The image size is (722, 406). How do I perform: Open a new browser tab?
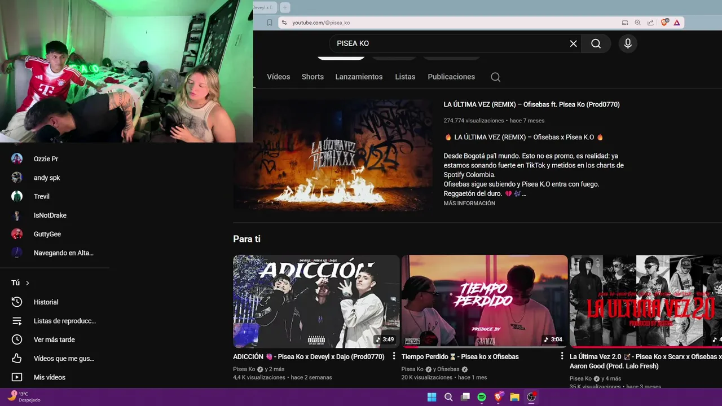[x=285, y=7]
